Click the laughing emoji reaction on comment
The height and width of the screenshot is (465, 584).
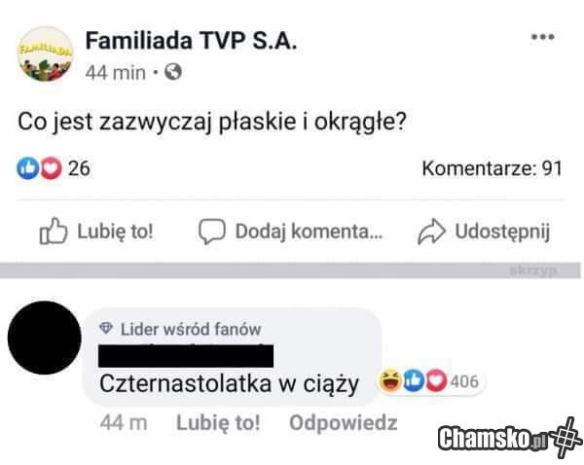pyautogui.click(x=390, y=380)
